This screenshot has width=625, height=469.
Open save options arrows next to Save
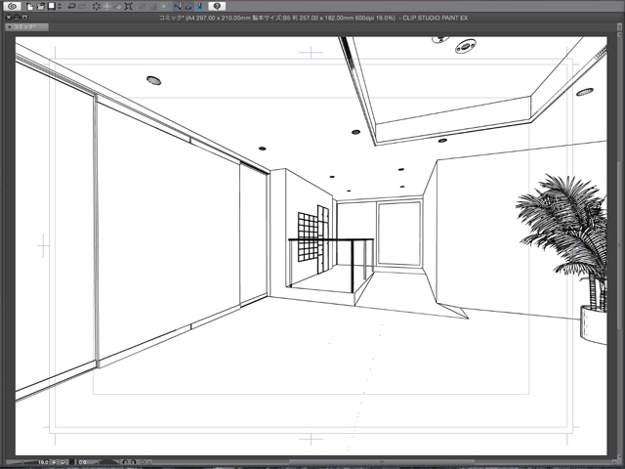tap(60, 7)
